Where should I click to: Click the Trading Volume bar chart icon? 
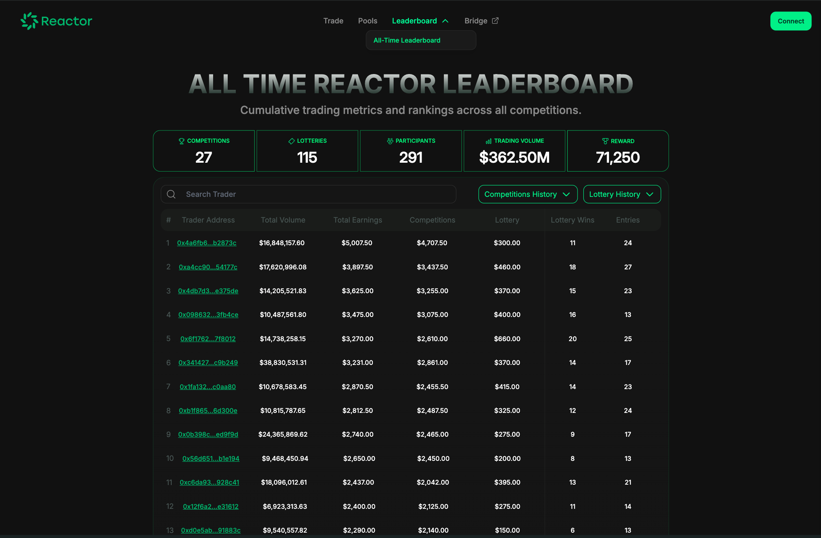(489, 141)
